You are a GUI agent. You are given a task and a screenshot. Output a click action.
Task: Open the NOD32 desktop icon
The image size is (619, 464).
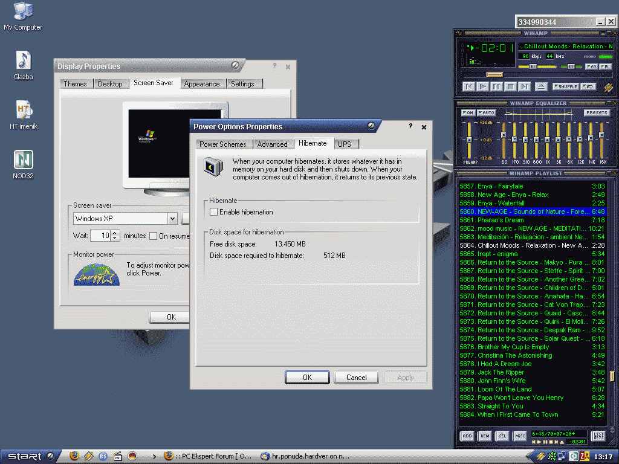coord(23,160)
